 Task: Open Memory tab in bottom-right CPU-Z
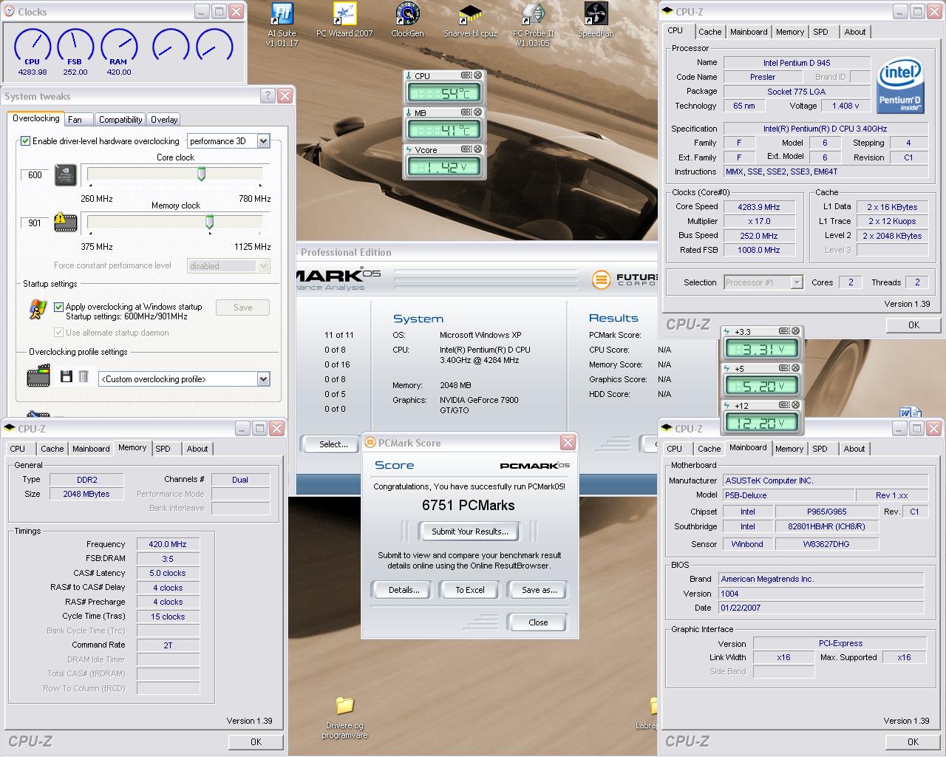(789, 449)
